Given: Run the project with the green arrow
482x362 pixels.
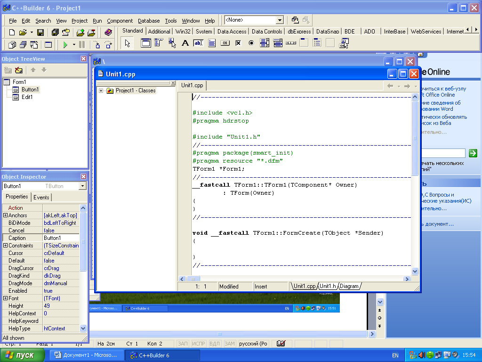Looking at the screenshot, I should click(x=65, y=45).
